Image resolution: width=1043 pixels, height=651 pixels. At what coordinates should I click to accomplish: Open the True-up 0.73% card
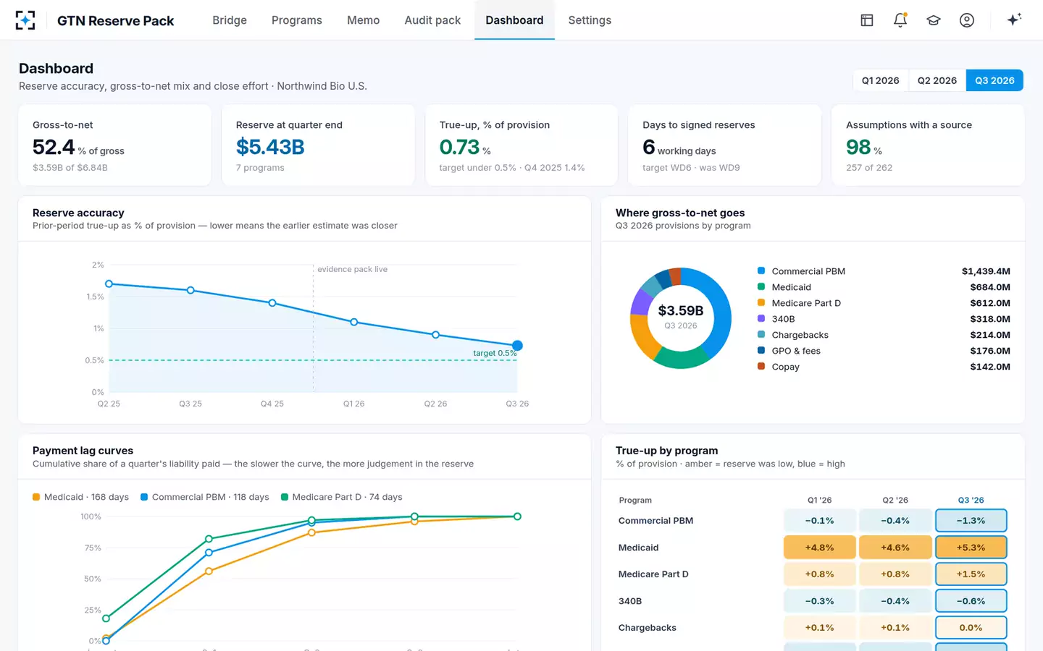tap(521, 145)
